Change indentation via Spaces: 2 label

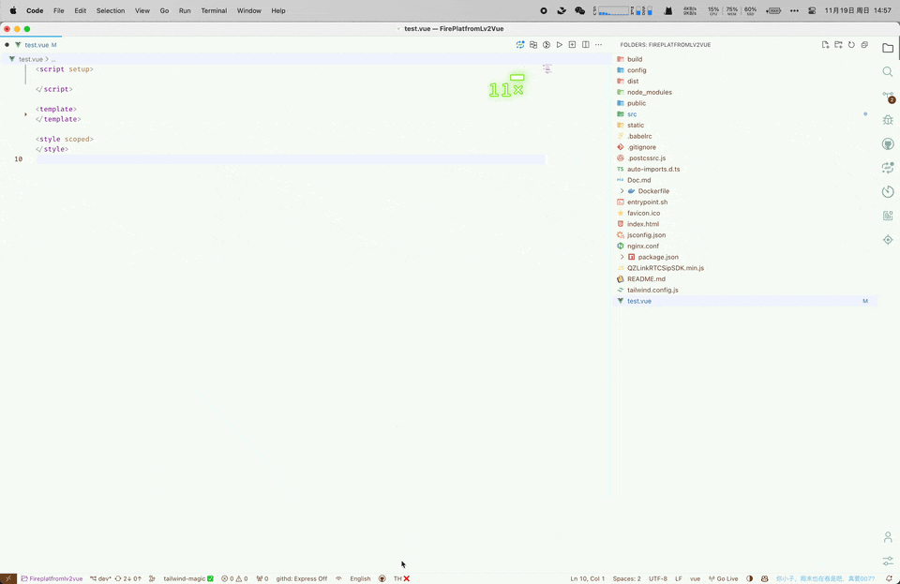(626, 578)
